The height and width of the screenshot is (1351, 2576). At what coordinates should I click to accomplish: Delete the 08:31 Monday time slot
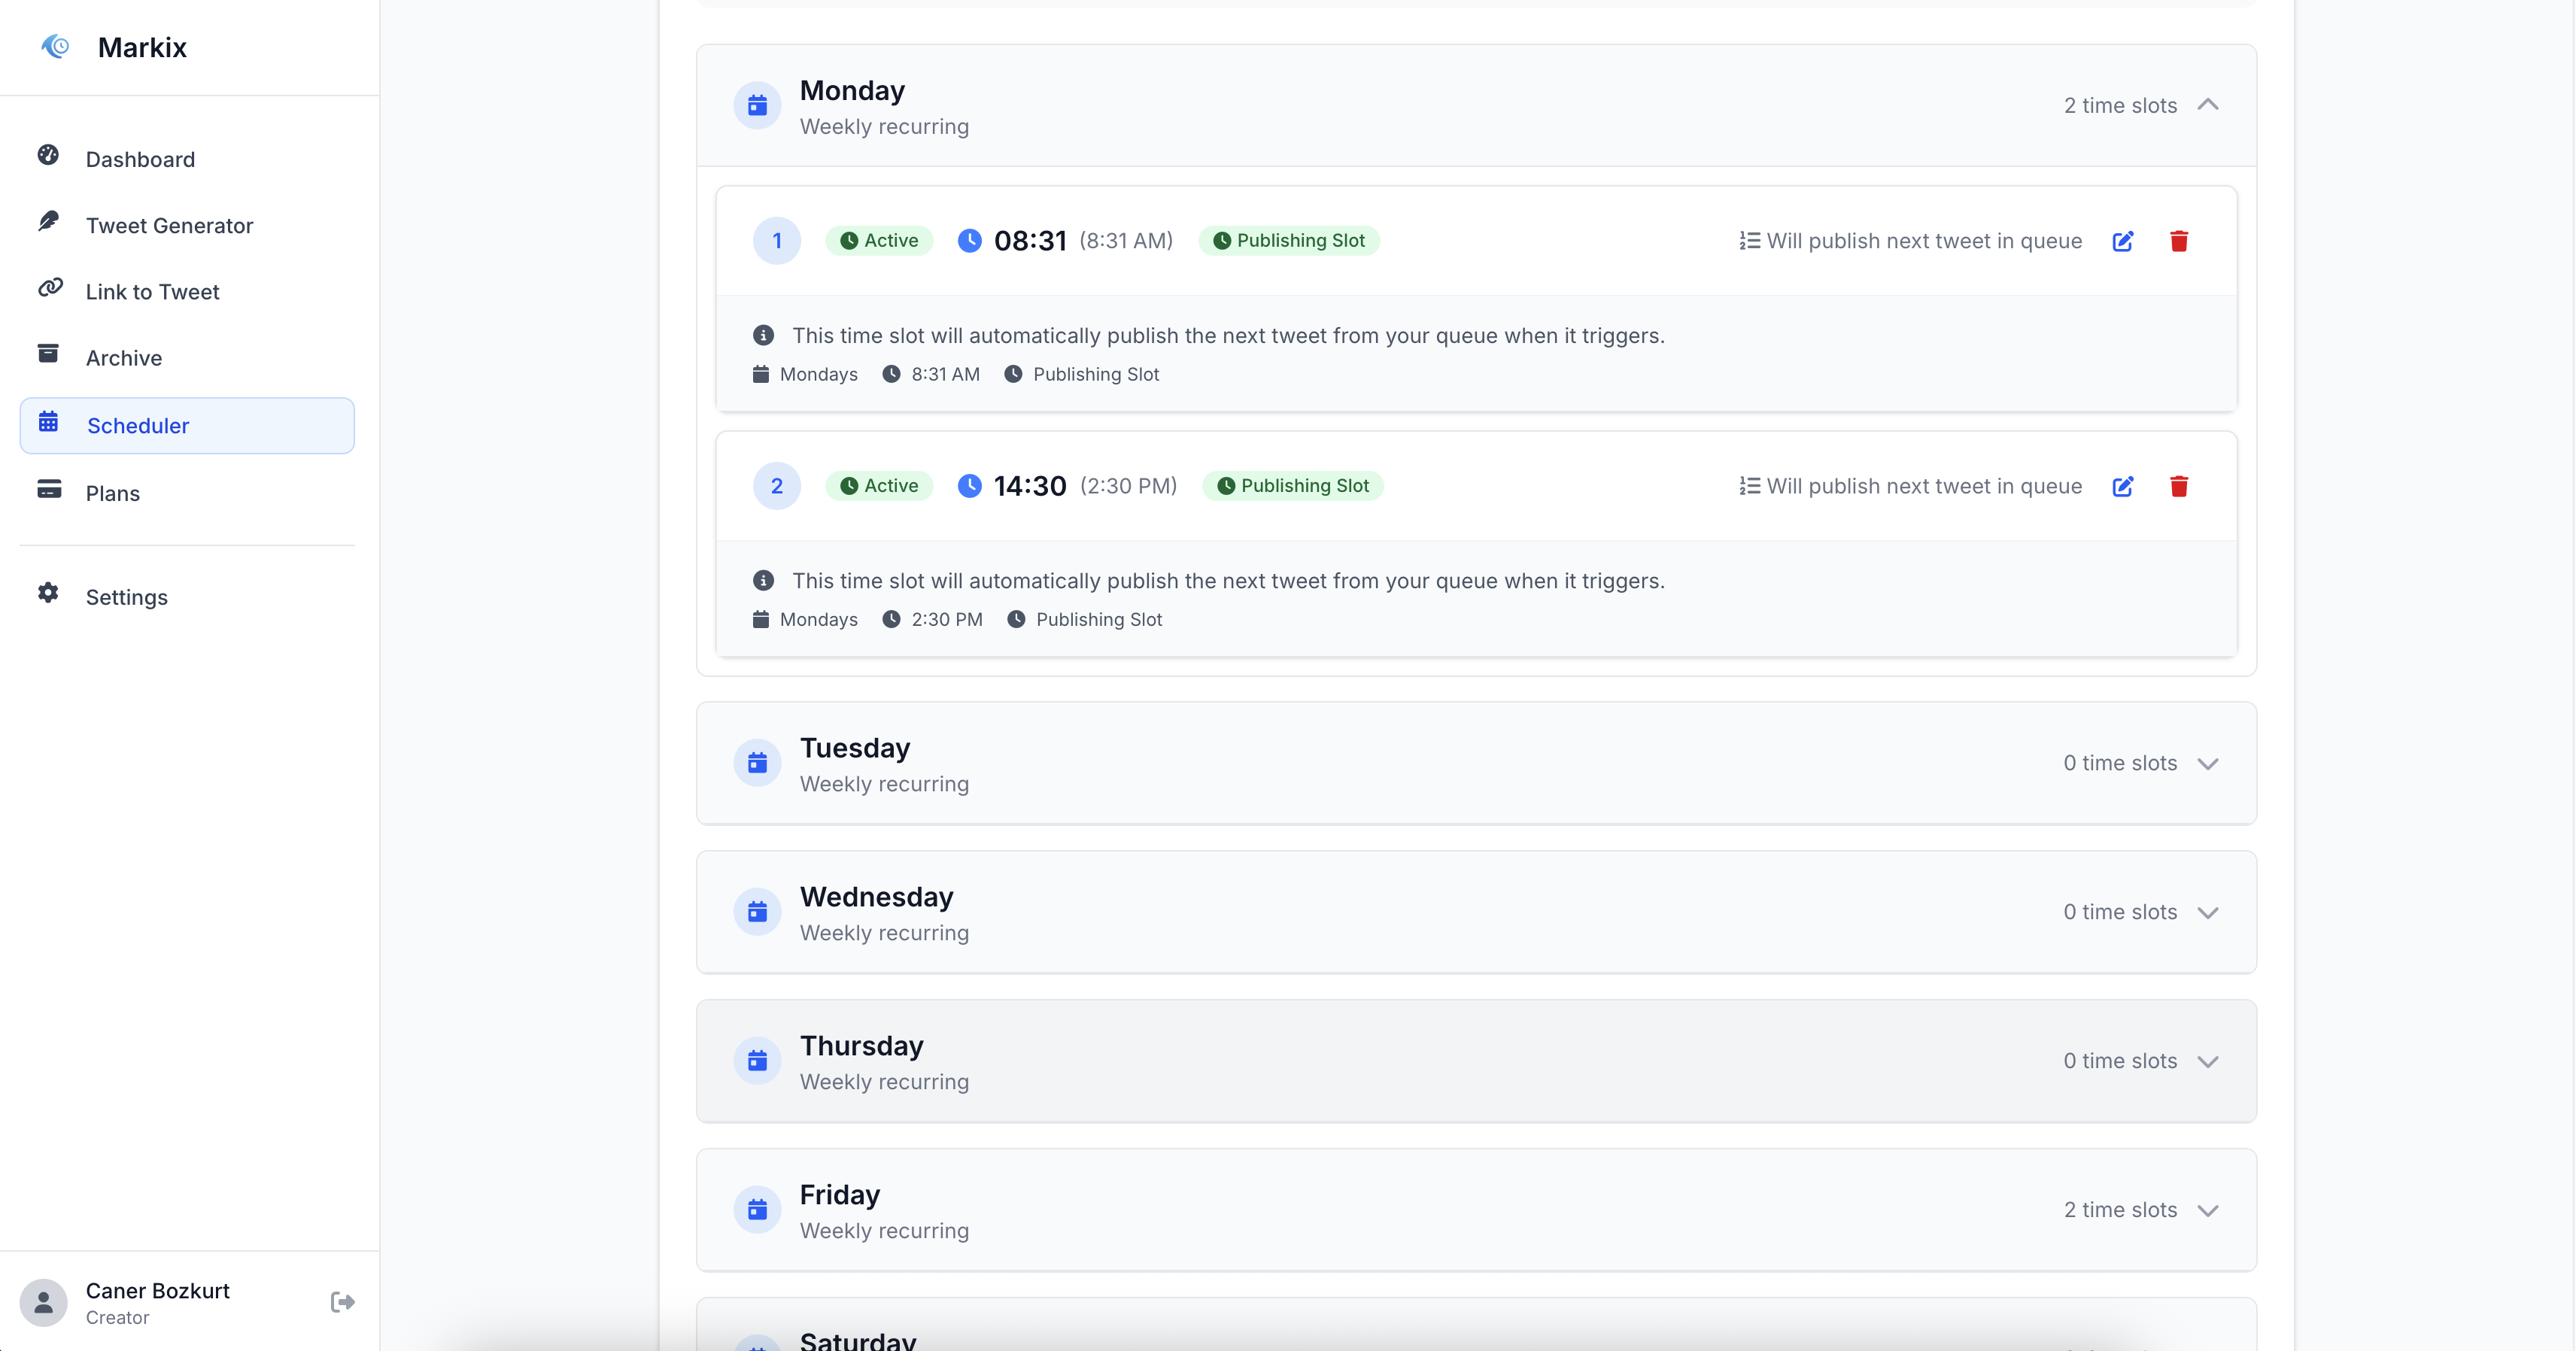(2178, 241)
